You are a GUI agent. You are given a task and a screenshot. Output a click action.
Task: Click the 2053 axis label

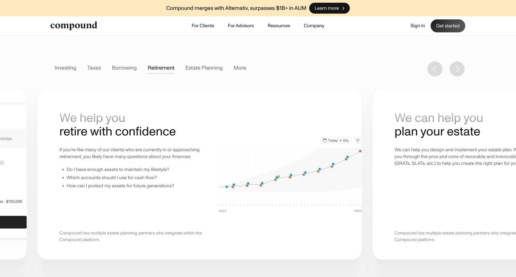(x=358, y=211)
